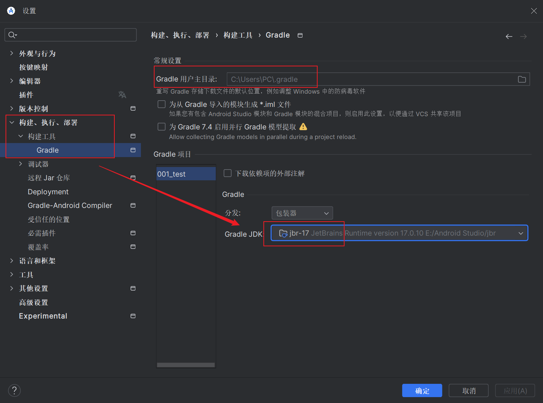Click the 确定 button
The height and width of the screenshot is (403, 543).
click(422, 390)
